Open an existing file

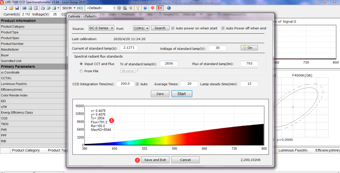pos(11,8)
